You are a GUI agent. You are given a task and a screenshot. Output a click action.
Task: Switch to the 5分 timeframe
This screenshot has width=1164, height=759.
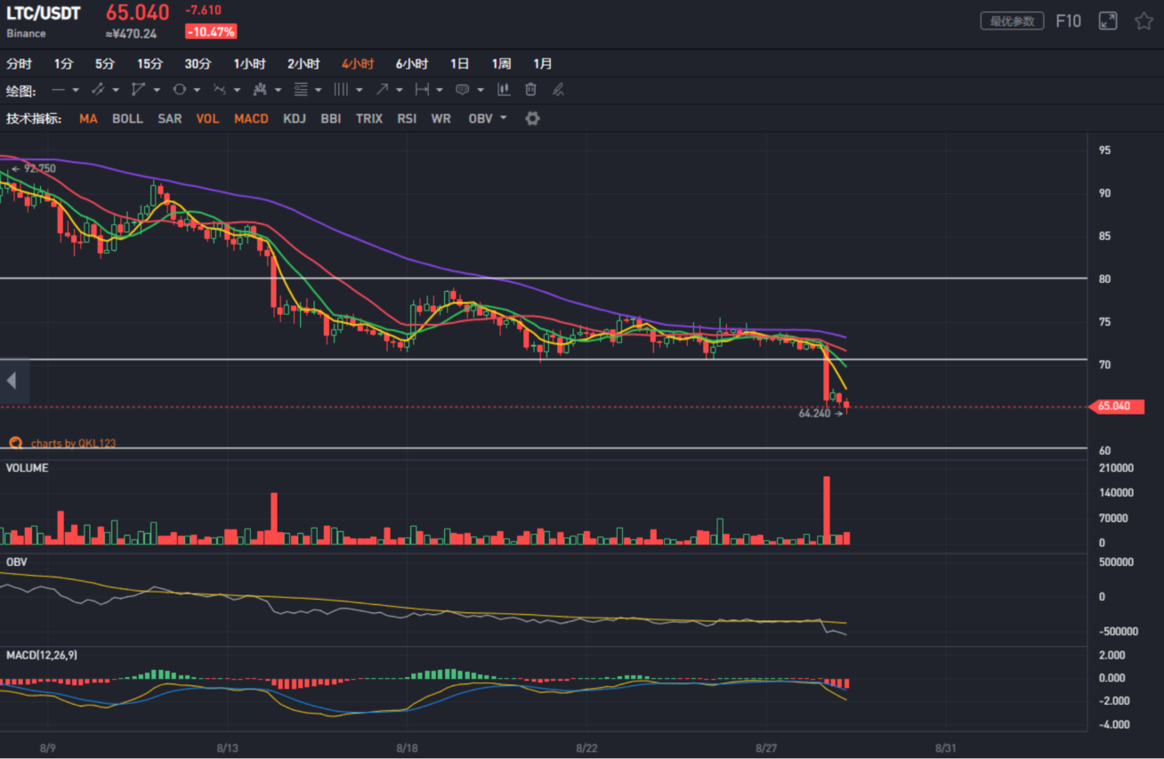point(105,64)
